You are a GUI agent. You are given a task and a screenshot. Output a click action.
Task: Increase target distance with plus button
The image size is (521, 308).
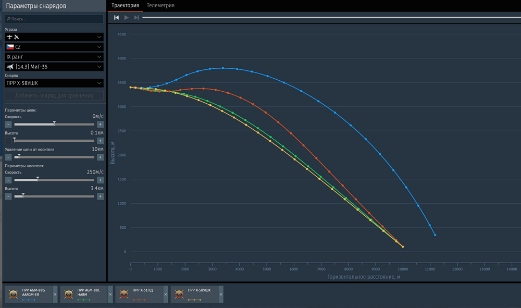click(100, 157)
